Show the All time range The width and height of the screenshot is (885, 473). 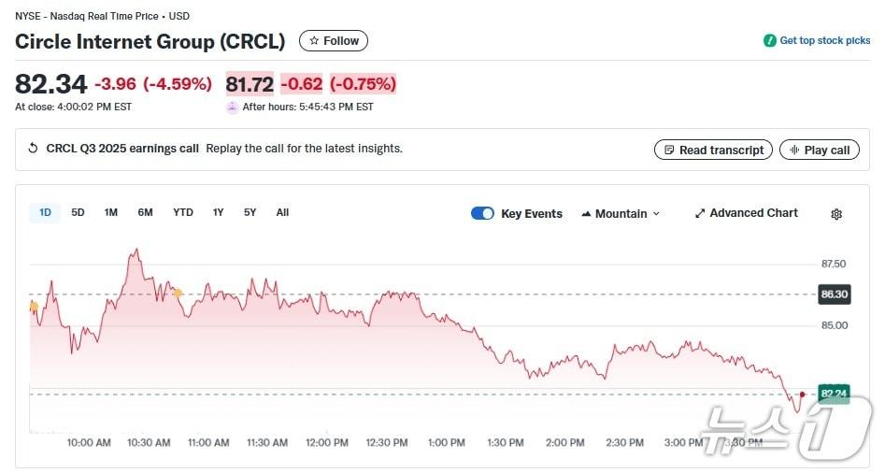point(282,212)
